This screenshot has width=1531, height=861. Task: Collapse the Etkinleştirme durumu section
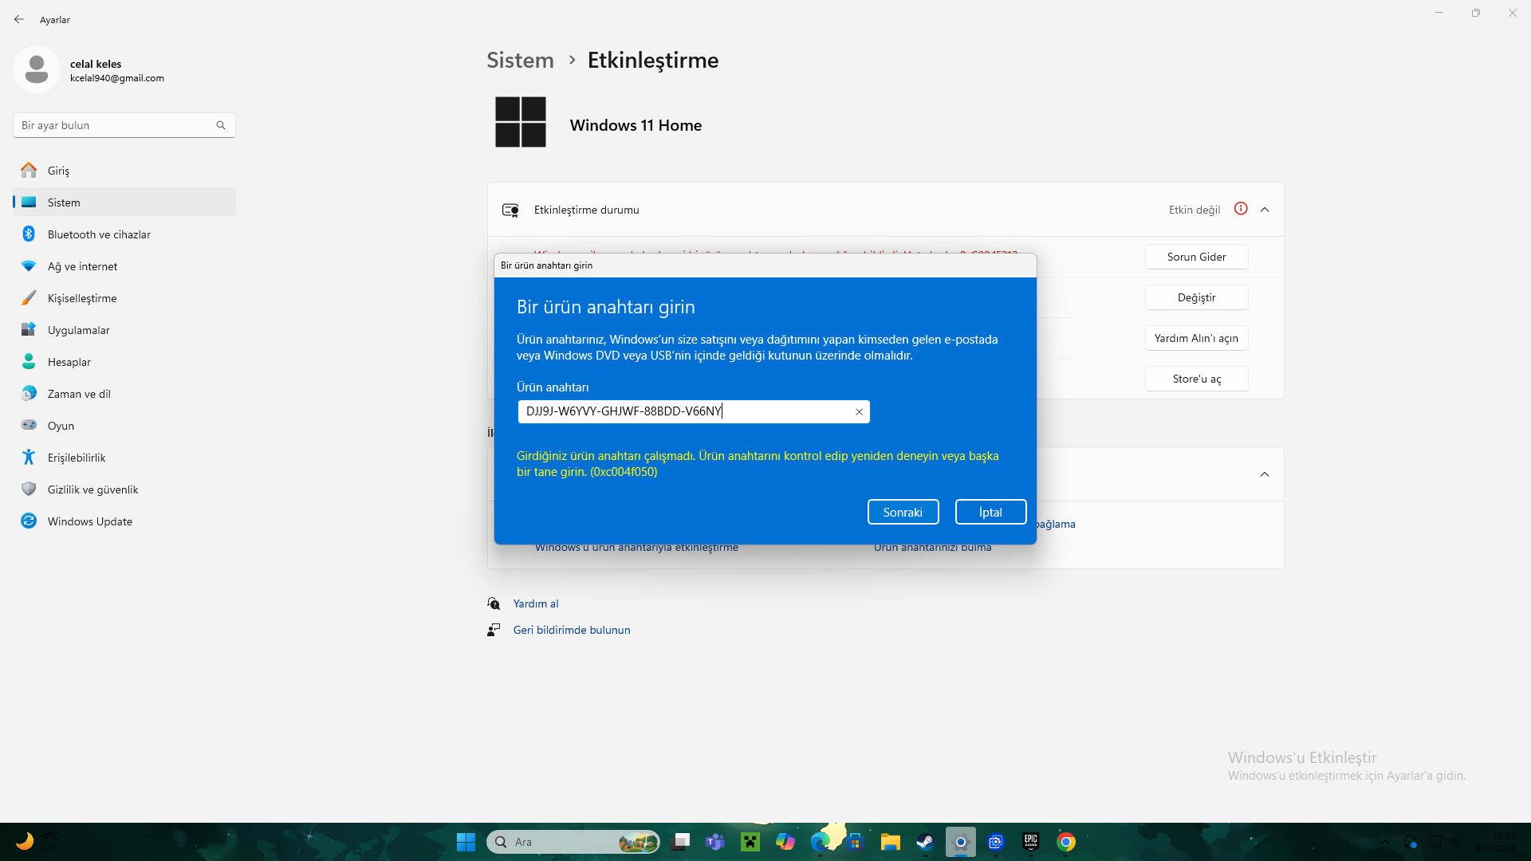[1265, 210]
